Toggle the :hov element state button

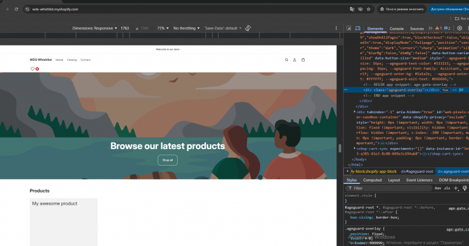click(438, 188)
